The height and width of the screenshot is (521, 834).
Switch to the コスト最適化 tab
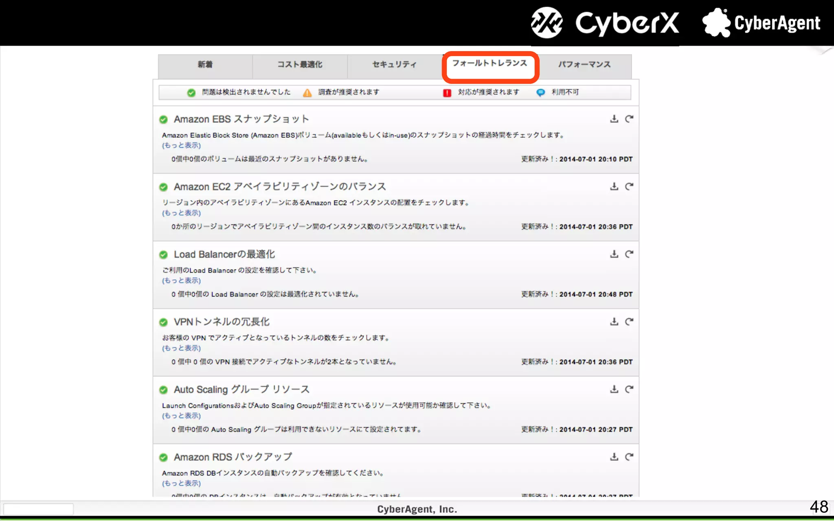point(300,64)
